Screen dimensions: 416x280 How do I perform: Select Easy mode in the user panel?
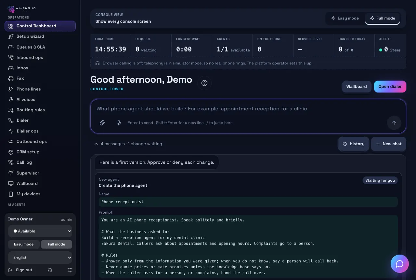[x=24, y=244]
